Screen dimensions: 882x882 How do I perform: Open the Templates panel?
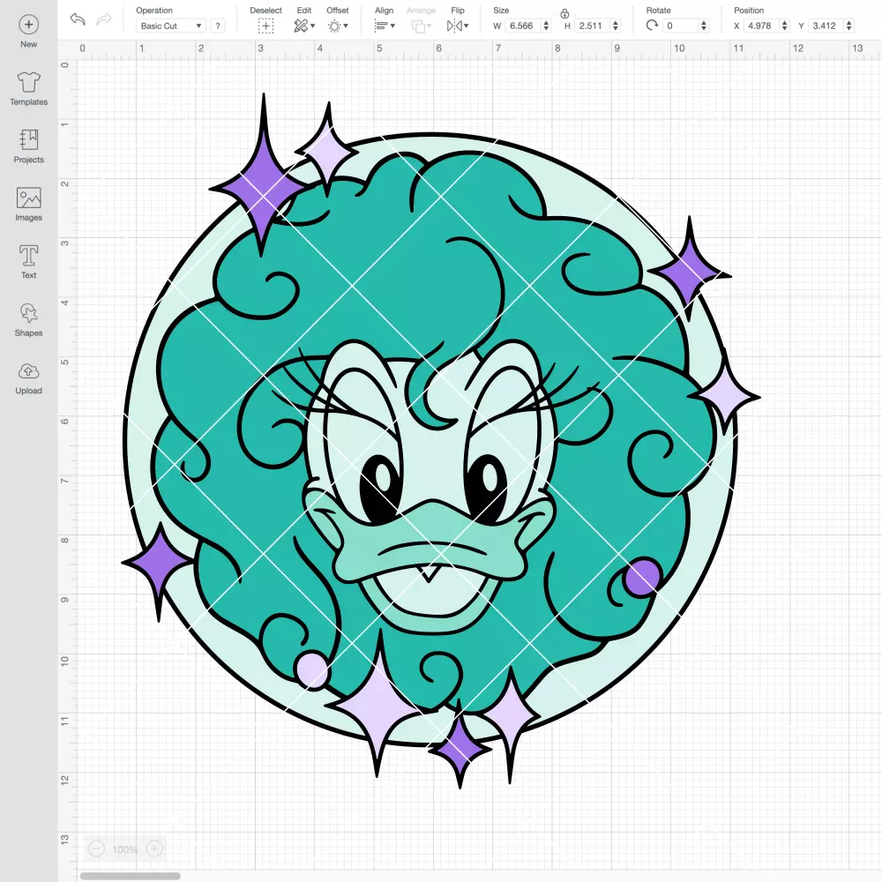pyautogui.click(x=29, y=89)
